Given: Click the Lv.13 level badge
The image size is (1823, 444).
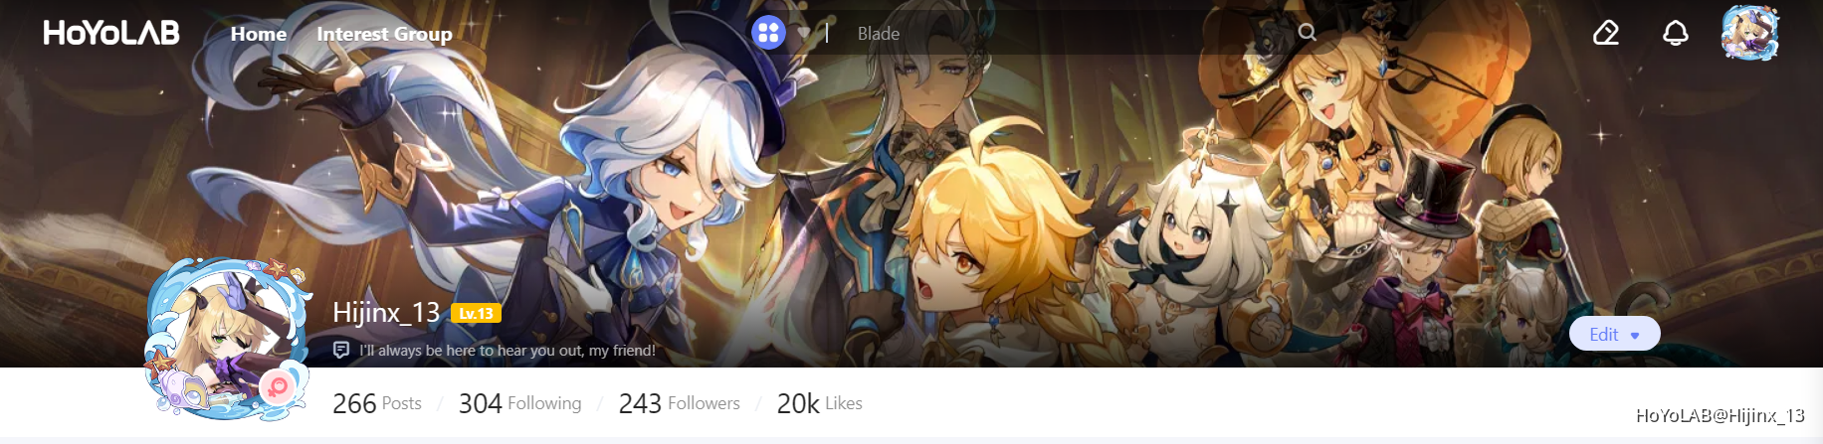Looking at the screenshot, I should coord(476,314).
